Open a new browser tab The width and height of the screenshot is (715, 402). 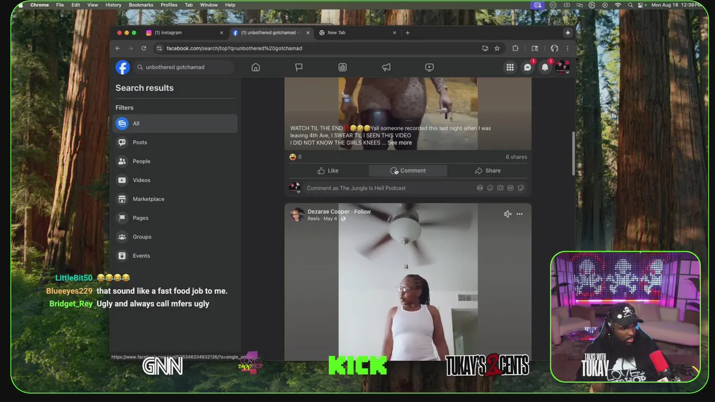click(407, 32)
